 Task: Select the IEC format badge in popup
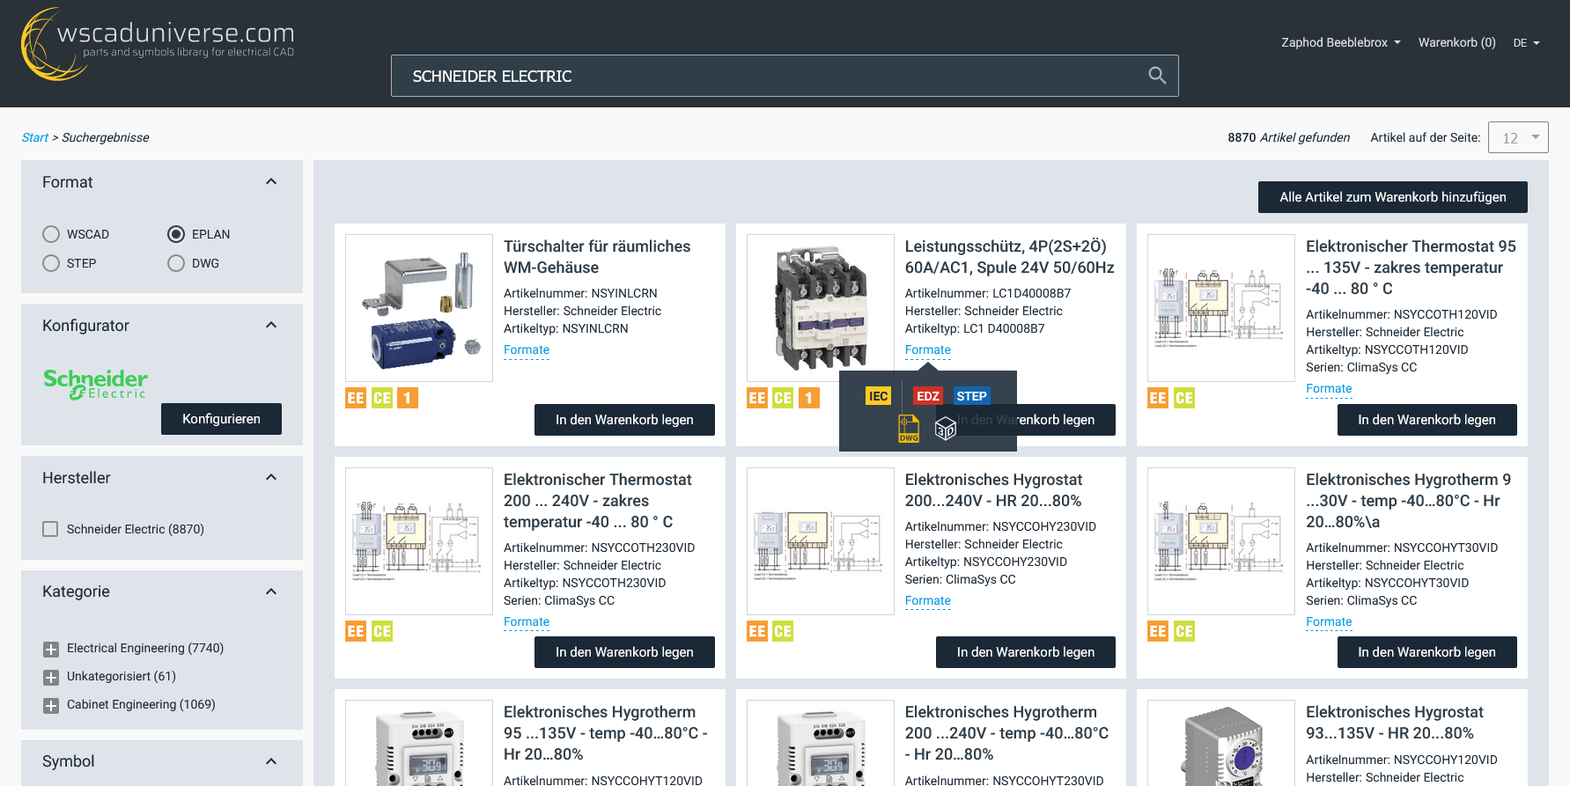[878, 396]
